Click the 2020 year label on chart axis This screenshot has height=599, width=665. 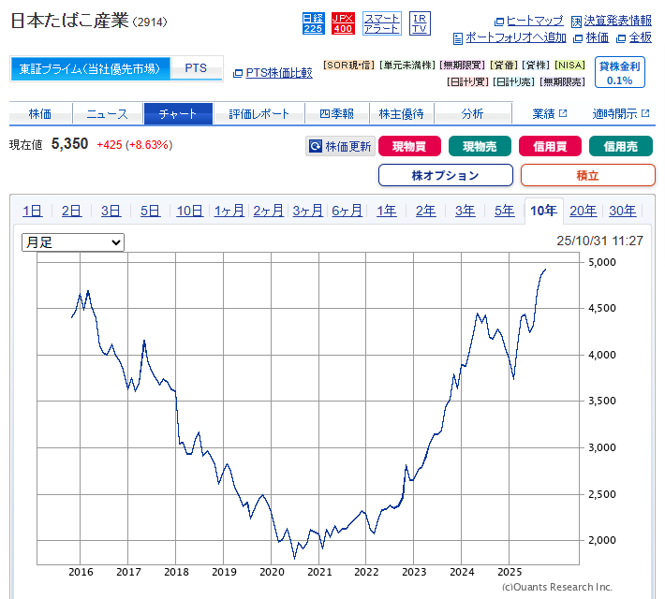tap(272, 572)
